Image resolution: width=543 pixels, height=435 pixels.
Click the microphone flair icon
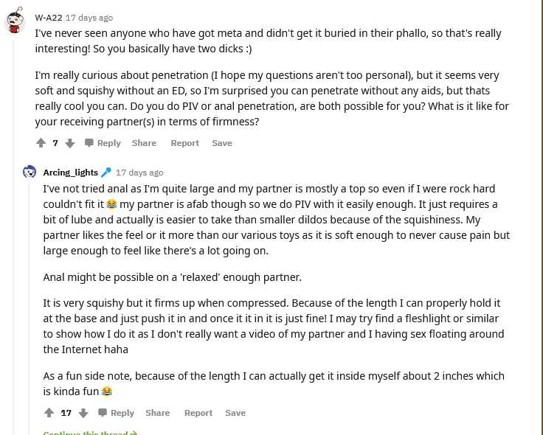(x=106, y=172)
